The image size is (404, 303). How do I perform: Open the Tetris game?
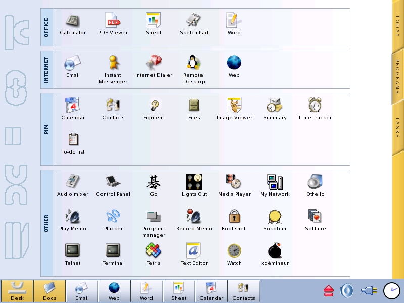[154, 254]
